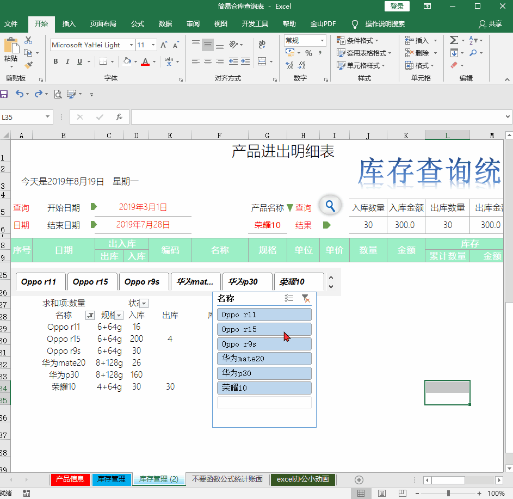Image resolution: width=513 pixels, height=499 pixels.
Task: Open the font name dropdown
Action: tap(131, 45)
